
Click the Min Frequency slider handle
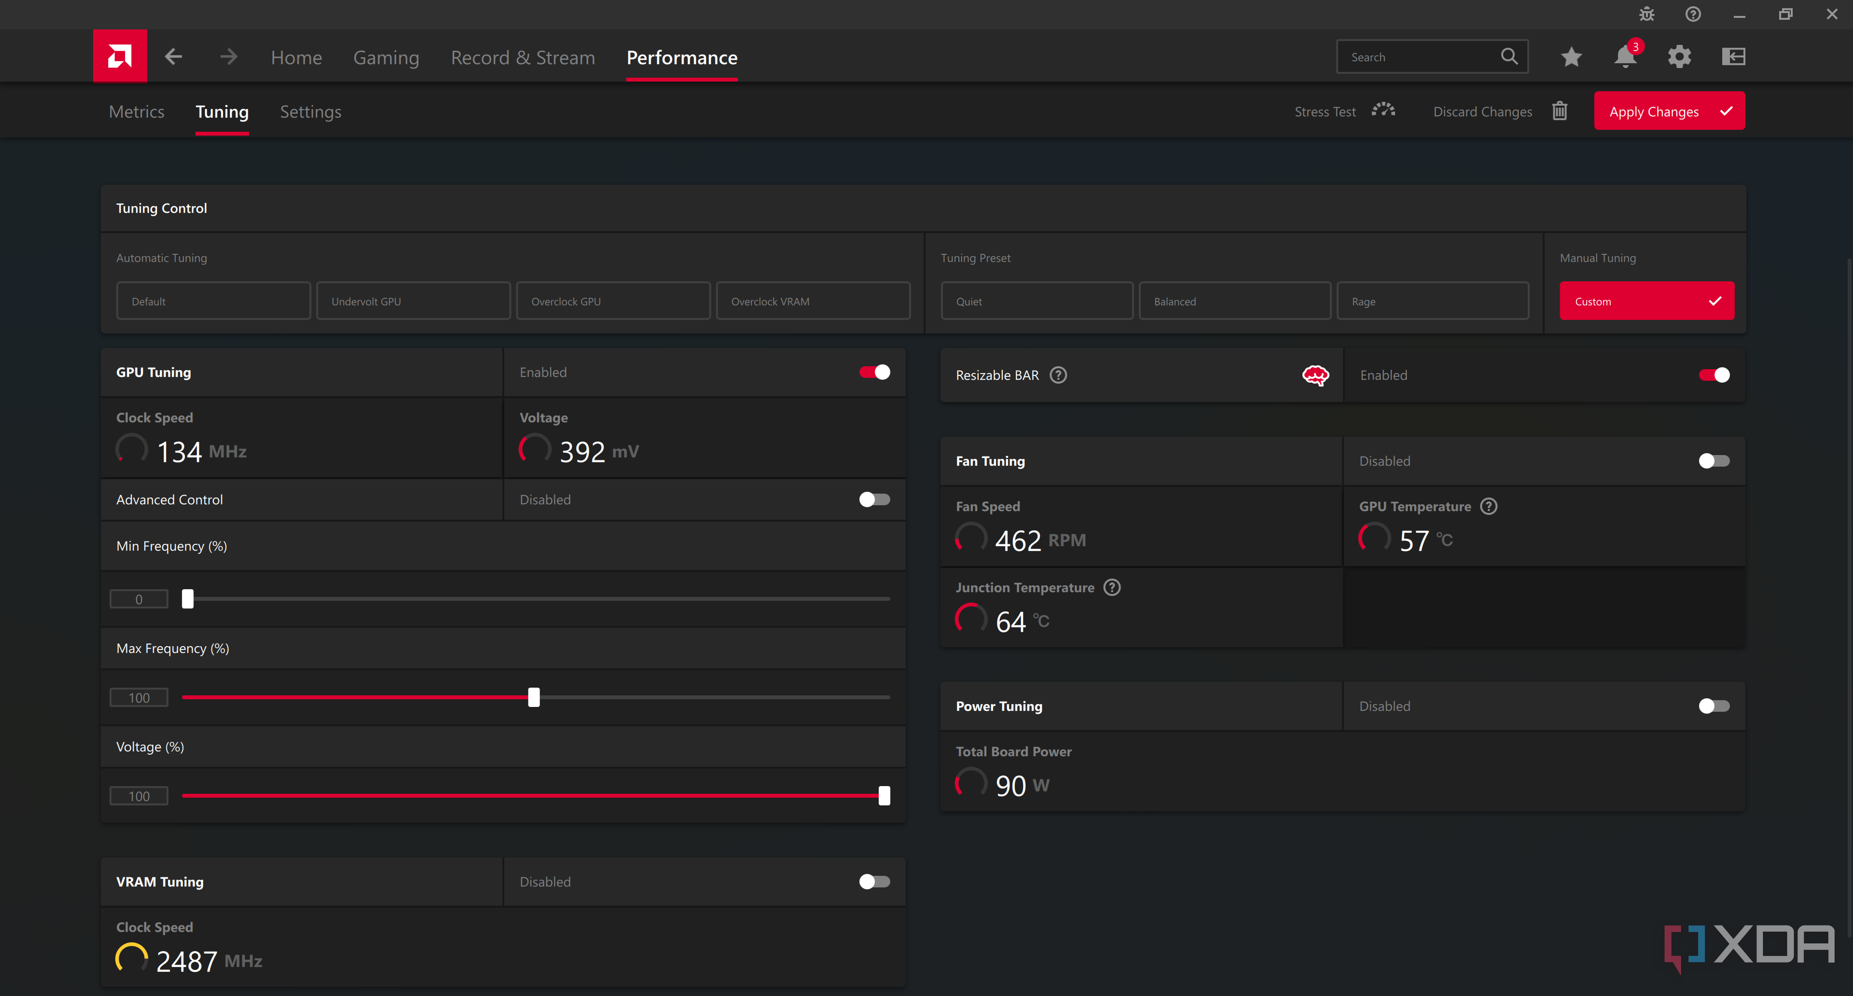(x=188, y=598)
